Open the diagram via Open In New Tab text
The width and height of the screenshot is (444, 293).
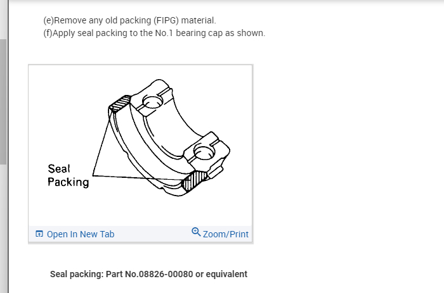click(x=81, y=234)
